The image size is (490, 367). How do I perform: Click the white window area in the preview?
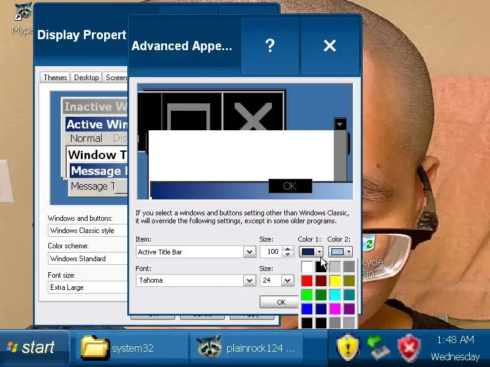(241, 155)
